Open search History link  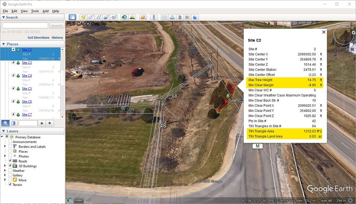pos(57,38)
